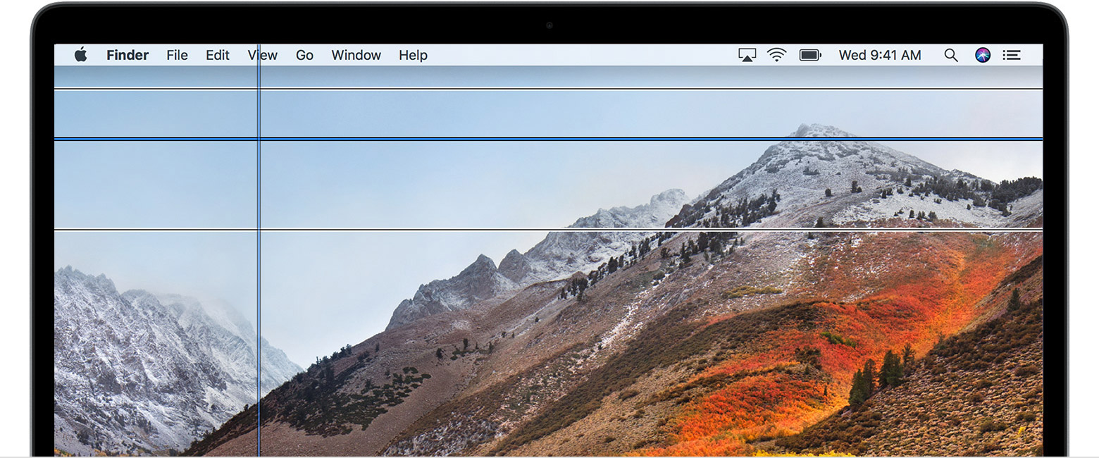Screen dimensions: 1099x458
Task: Show battery status from menu bar
Action: pos(810,55)
